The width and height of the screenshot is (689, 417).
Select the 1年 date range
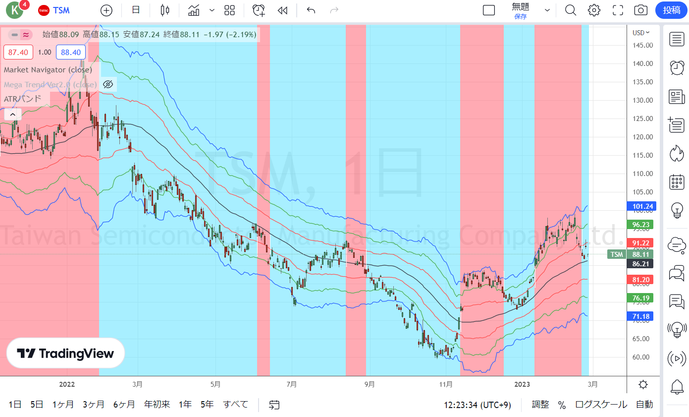(x=185, y=405)
